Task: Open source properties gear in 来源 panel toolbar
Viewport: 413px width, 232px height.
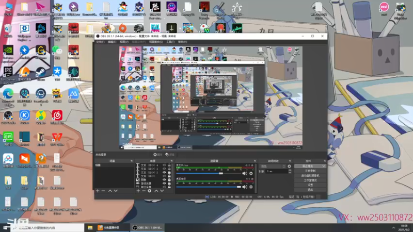Action: coord(149,191)
